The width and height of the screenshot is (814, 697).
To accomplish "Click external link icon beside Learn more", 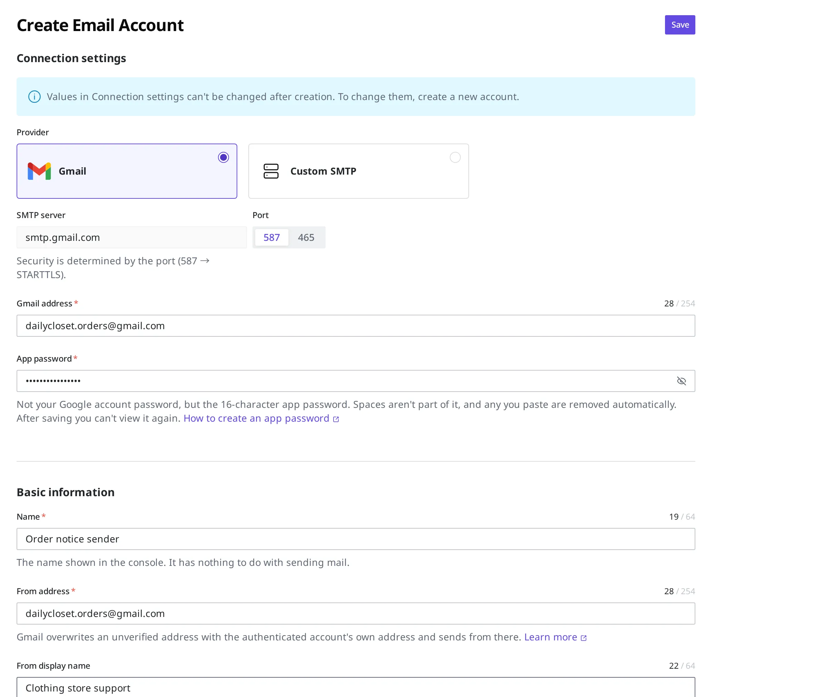I will tap(584, 638).
